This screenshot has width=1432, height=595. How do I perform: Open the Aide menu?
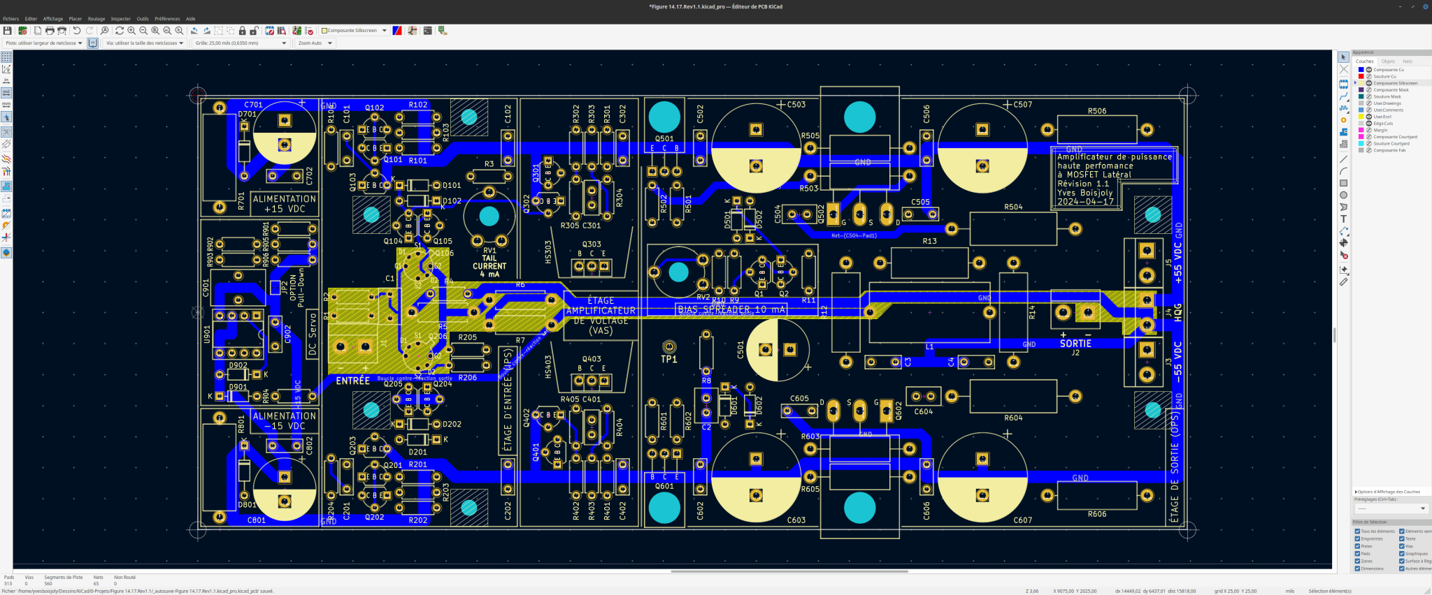point(191,19)
